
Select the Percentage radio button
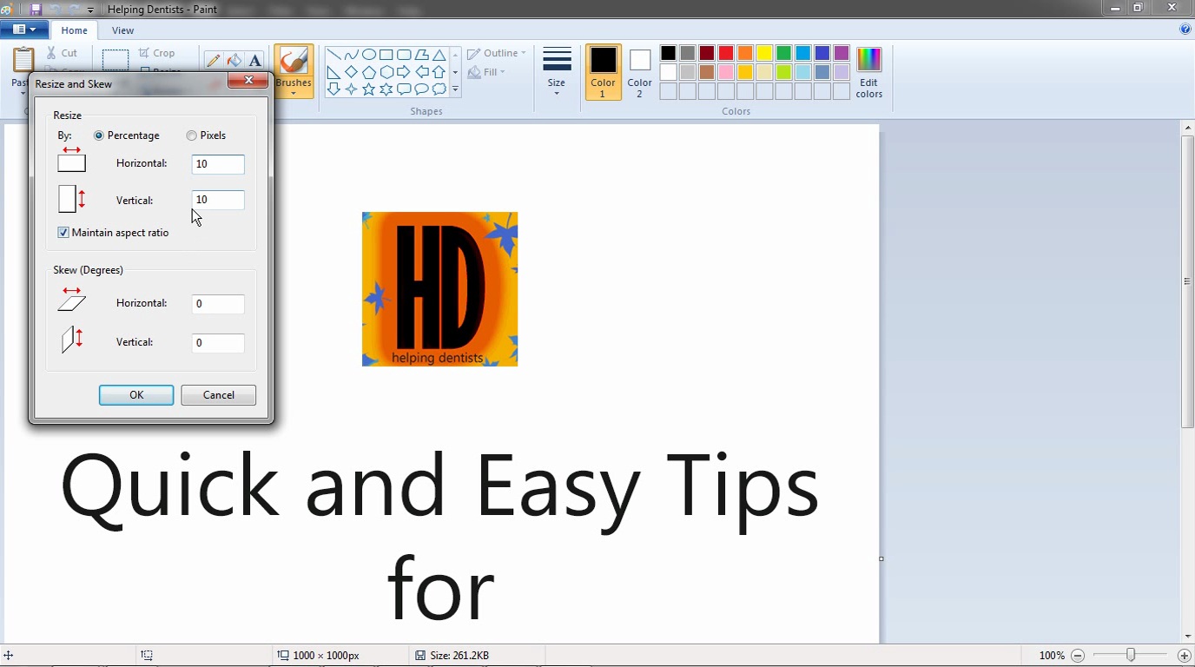coord(98,135)
